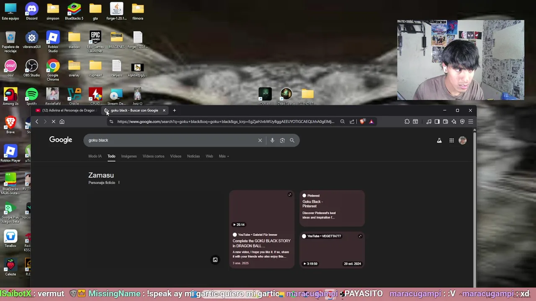Open a new browser tab with plus

point(174,110)
